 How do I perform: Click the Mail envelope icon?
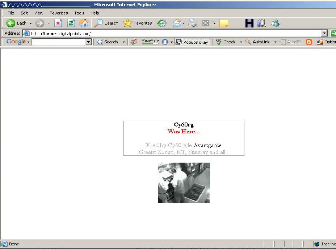point(177,23)
